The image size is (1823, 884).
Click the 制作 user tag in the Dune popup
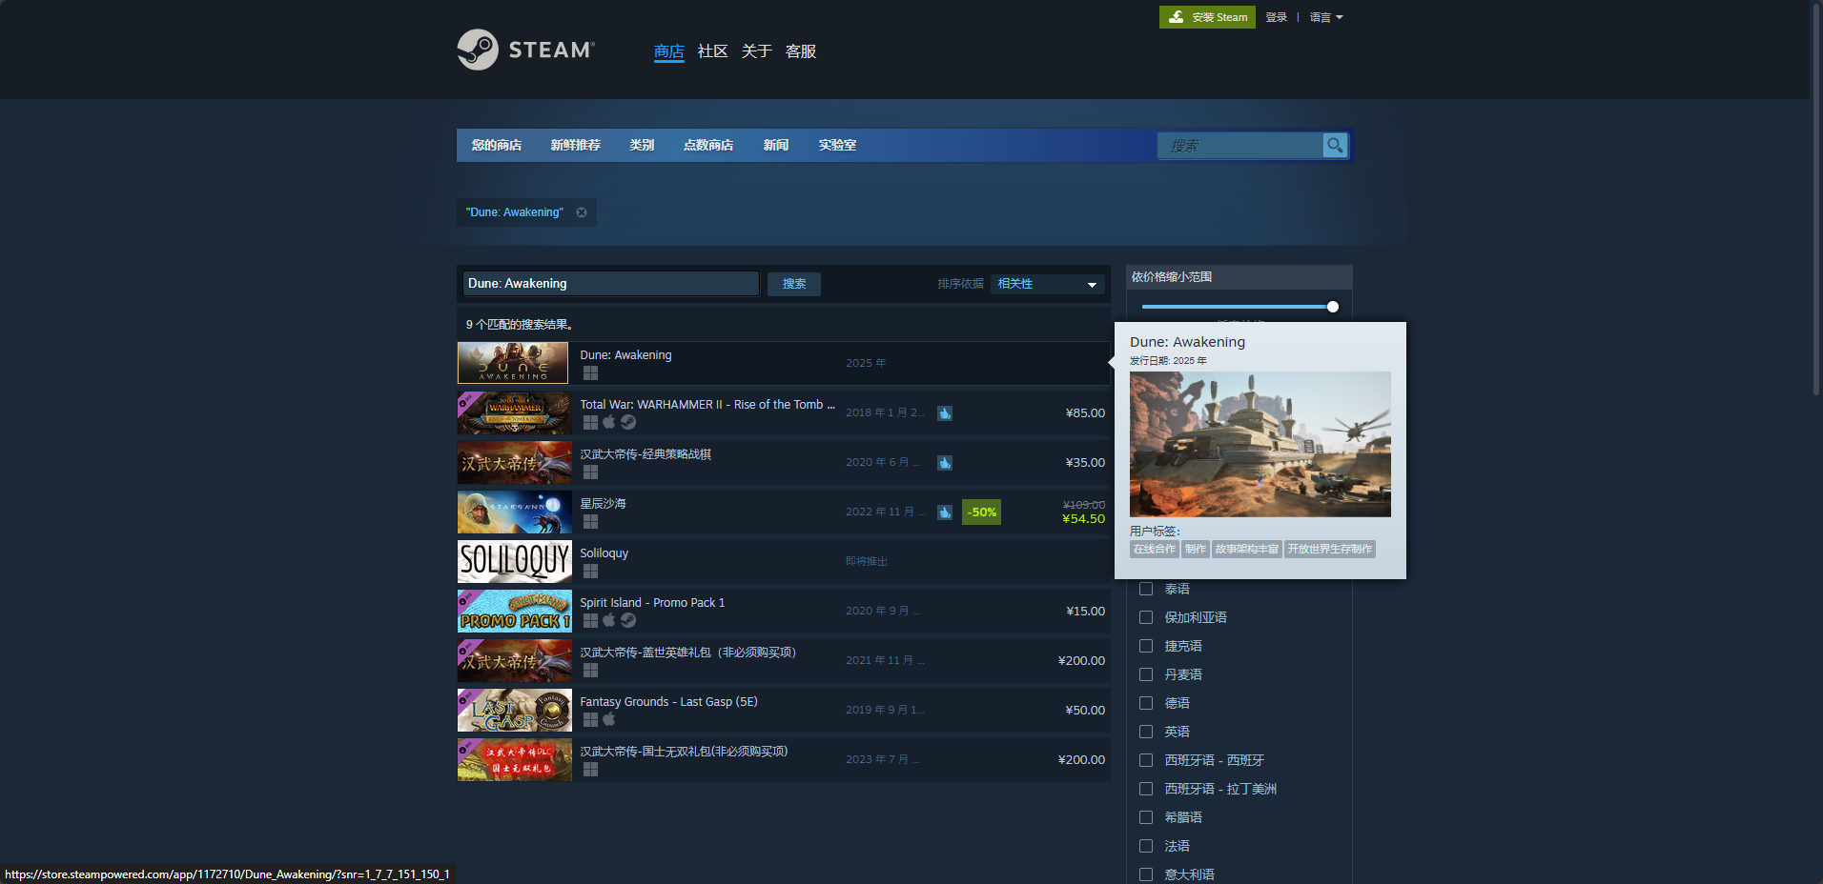pyautogui.click(x=1196, y=549)
